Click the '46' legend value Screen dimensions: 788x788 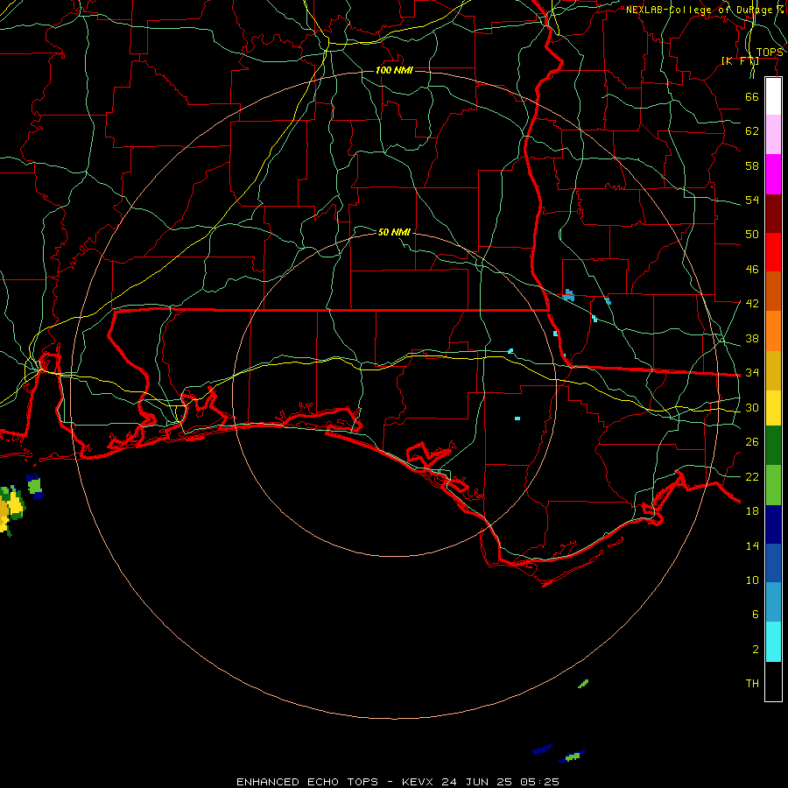click(x=752, y=269)
